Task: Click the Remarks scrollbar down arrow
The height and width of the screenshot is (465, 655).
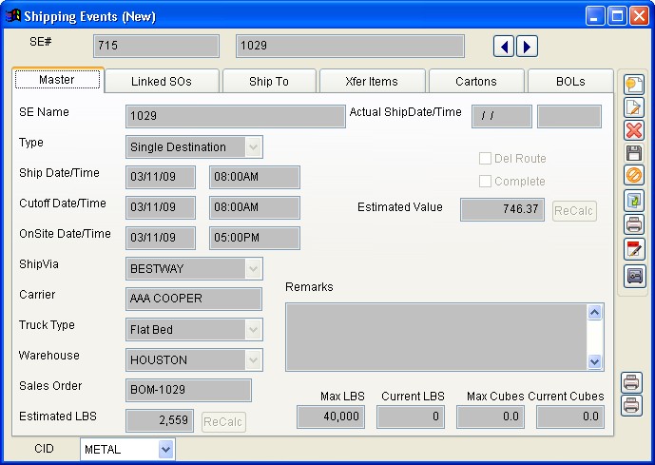Action: click(x=595, y=361)
